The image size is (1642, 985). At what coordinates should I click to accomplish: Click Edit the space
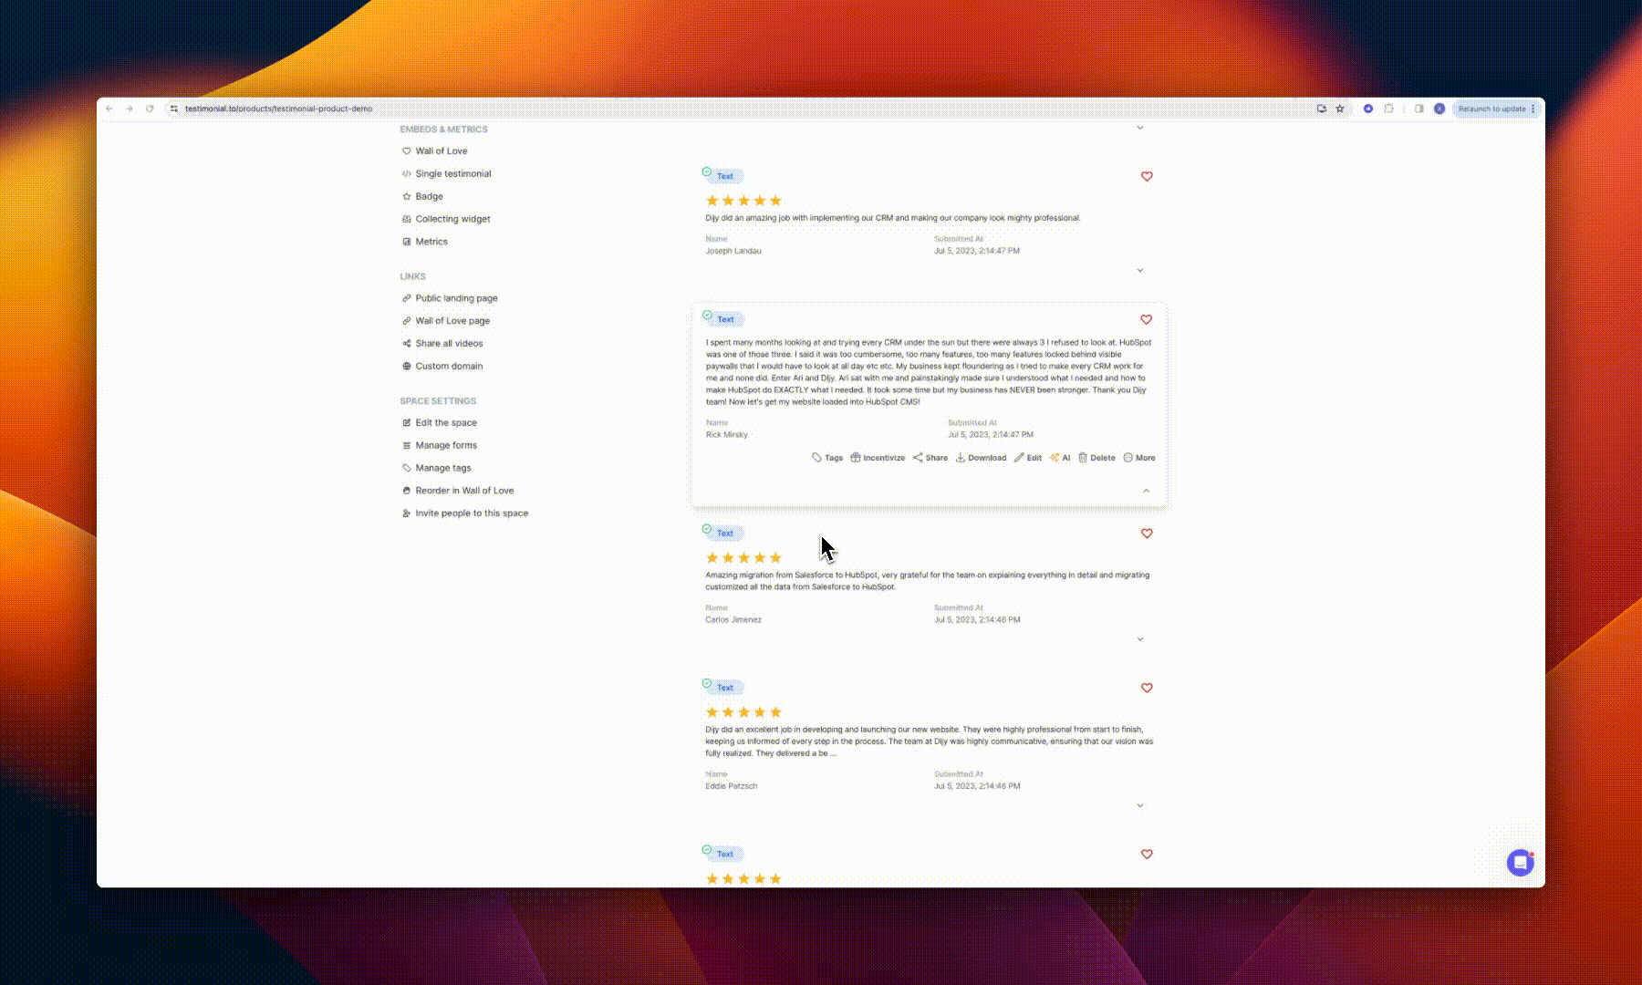pyautogui.click(x=440, y=423)
